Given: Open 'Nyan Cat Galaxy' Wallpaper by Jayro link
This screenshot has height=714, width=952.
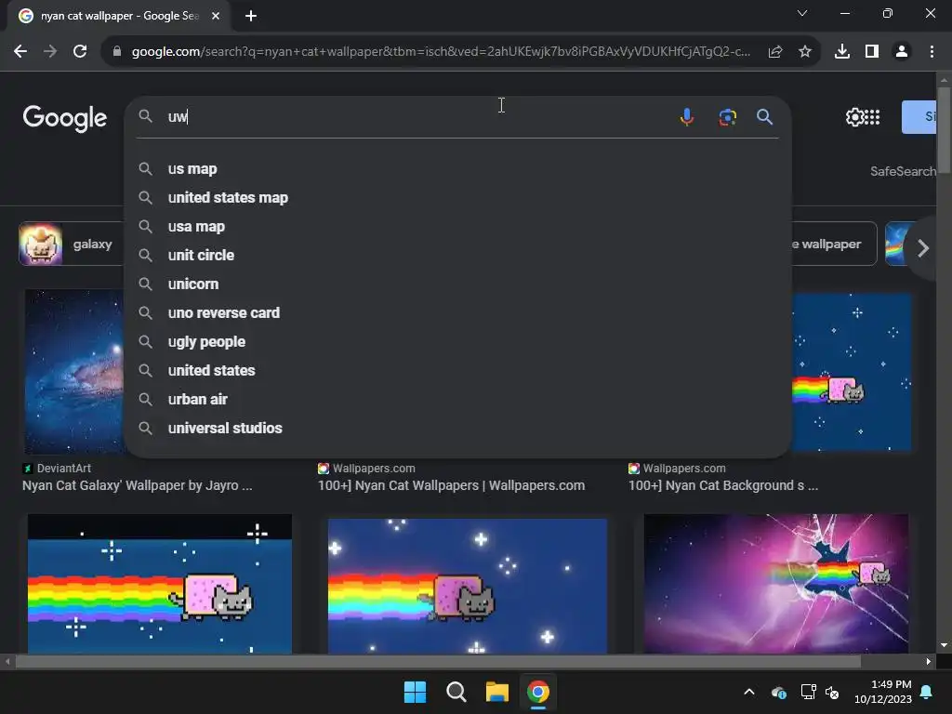Looking at the screenshot, I should click(138, 485).
